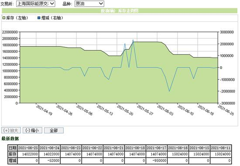Click the (-)缩小 zoom out button

[32, 130]
